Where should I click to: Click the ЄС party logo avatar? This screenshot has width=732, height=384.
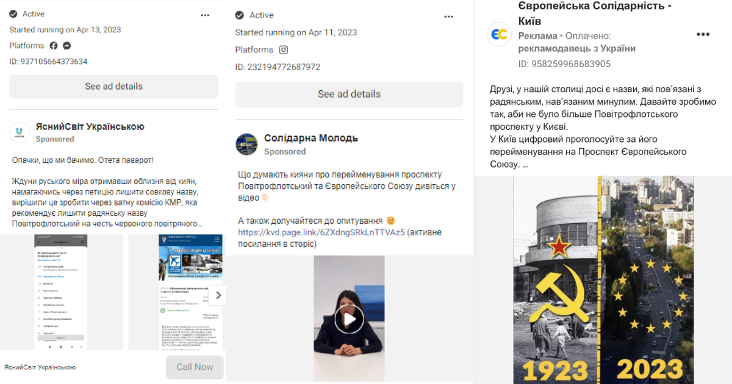[x=499, y=35]
